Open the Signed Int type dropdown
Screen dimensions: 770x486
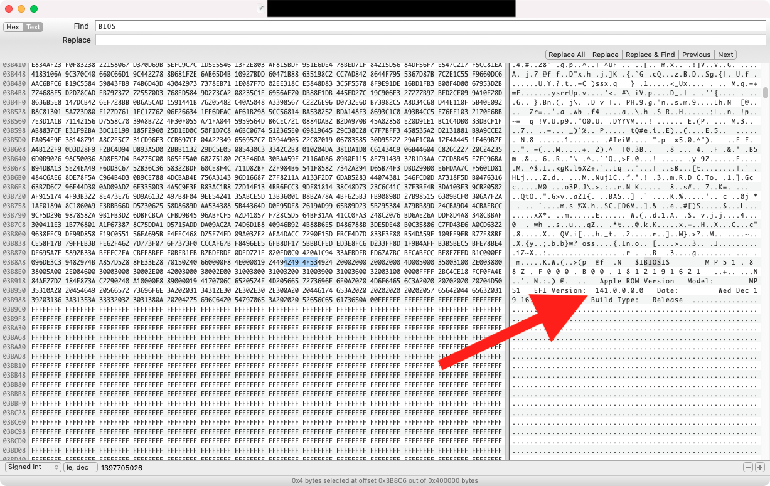point(33,467)
